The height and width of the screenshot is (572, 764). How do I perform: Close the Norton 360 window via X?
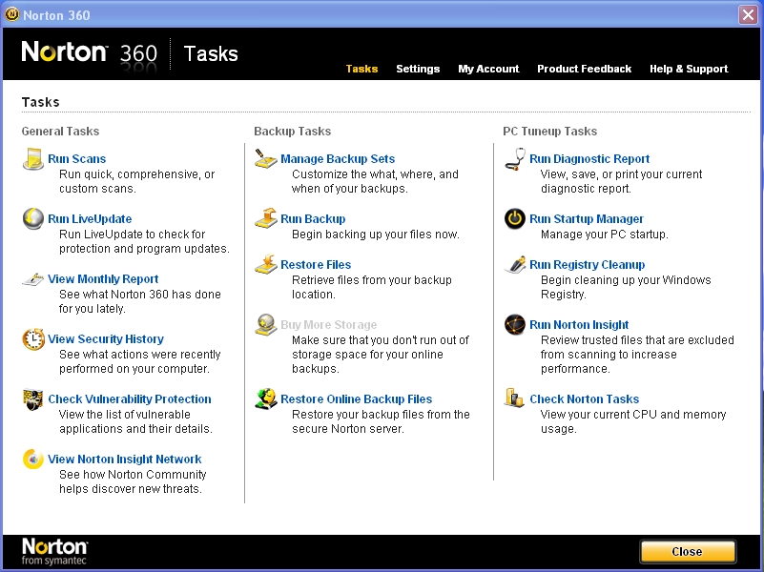tap(748, 14)
